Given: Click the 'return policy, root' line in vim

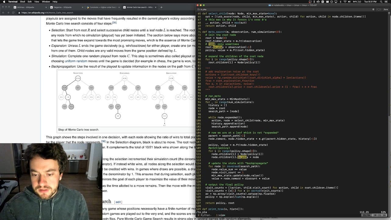Looking at the screenshot, I should (220, 203).
